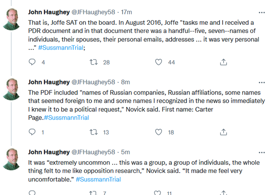Screen dimensions: 271x195
Task: Like the tweet with 44 likes
Action: (x=158, y=62)
